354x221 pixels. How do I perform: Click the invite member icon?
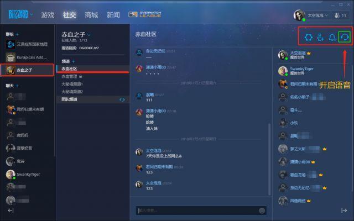(321, 37)
